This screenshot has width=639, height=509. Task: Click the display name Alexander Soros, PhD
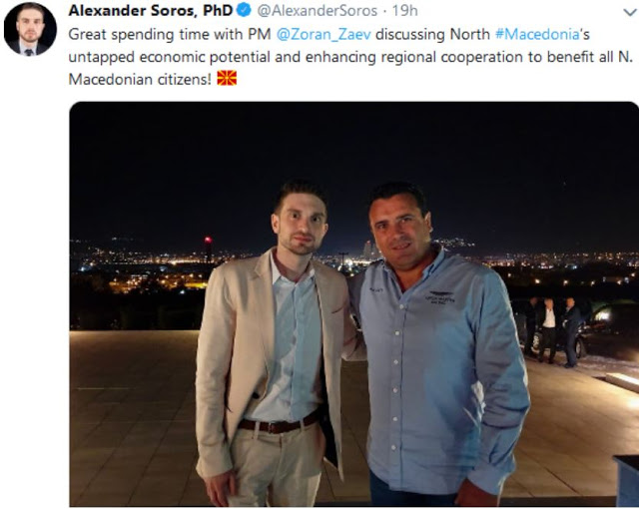[151, 10]
